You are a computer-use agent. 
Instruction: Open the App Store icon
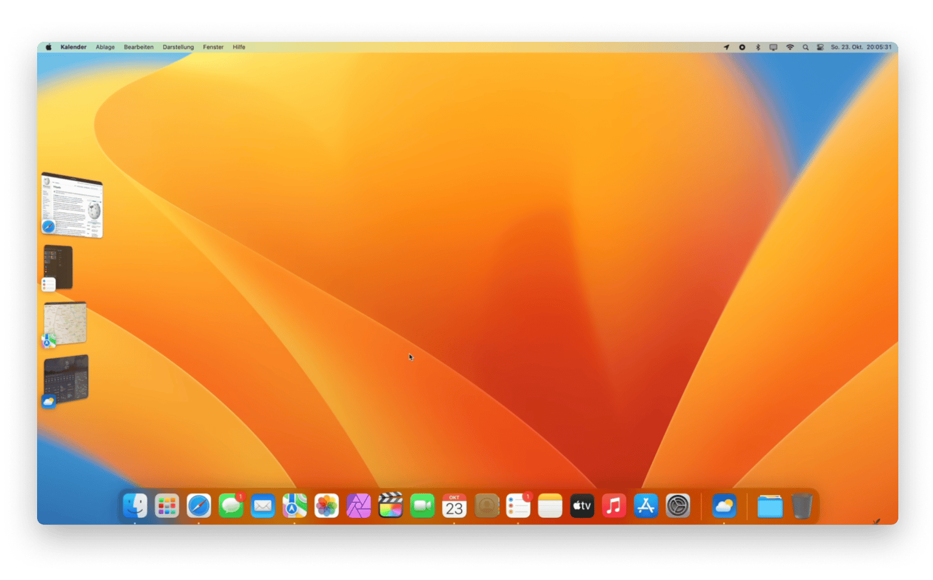point(646,506)
